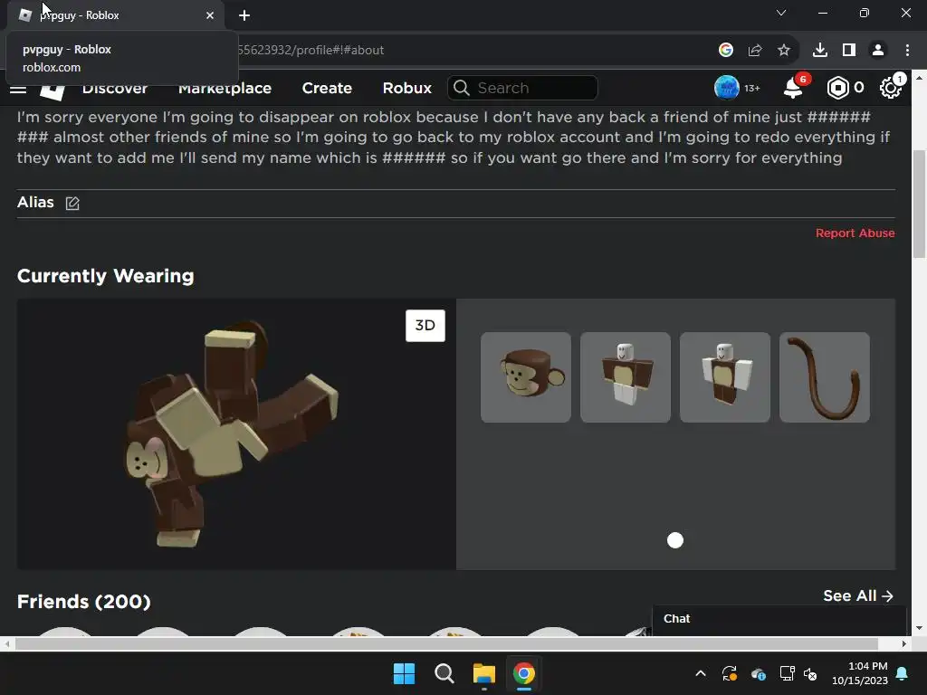
Task: Go to the Create page
Action: (x=327, y=88)
